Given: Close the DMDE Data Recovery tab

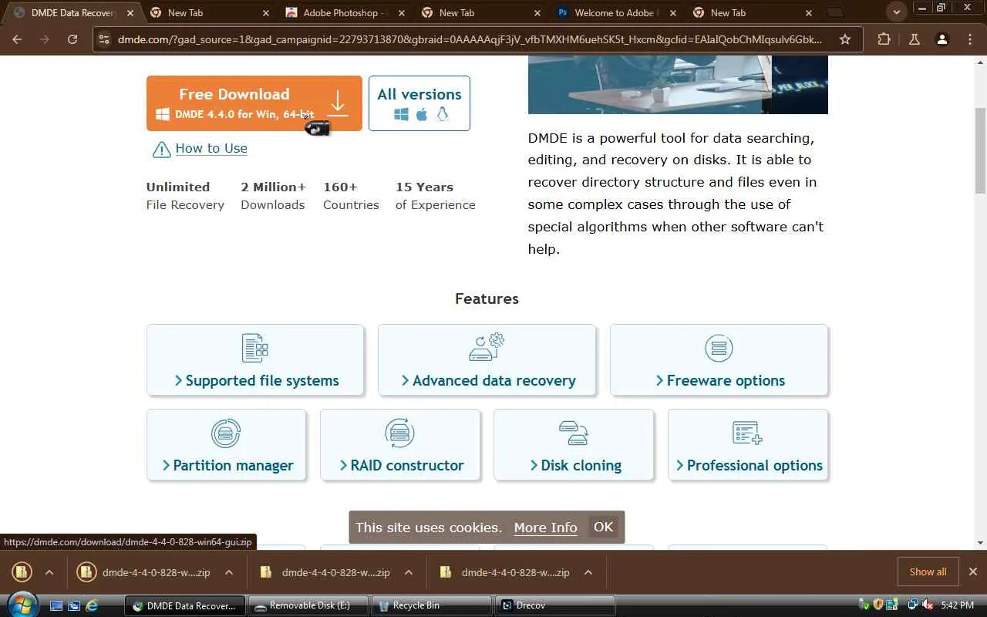Looking at the screenshot, I should (130, 12).
